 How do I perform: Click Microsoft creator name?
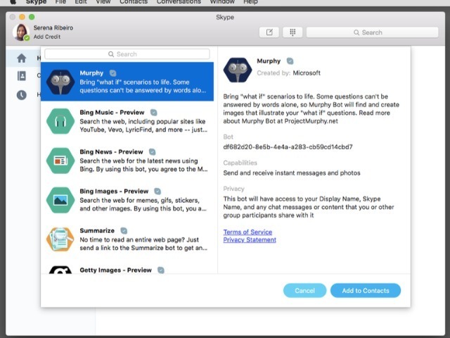307,73
